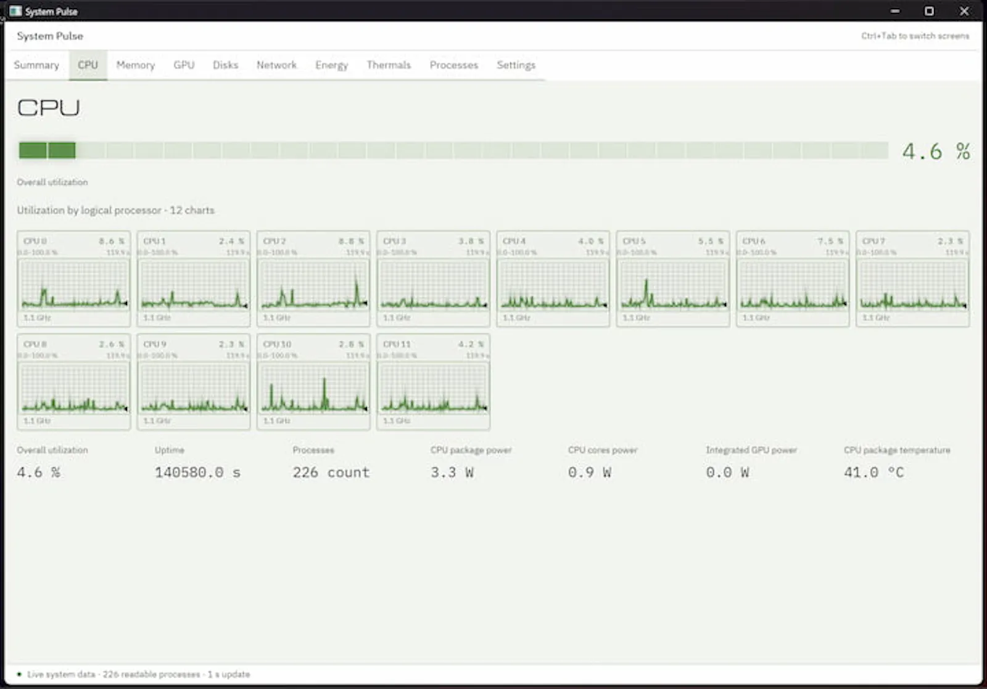Click the live data indicator dot in status bar
Screen dimensions: 987x689
coord(19,674)
